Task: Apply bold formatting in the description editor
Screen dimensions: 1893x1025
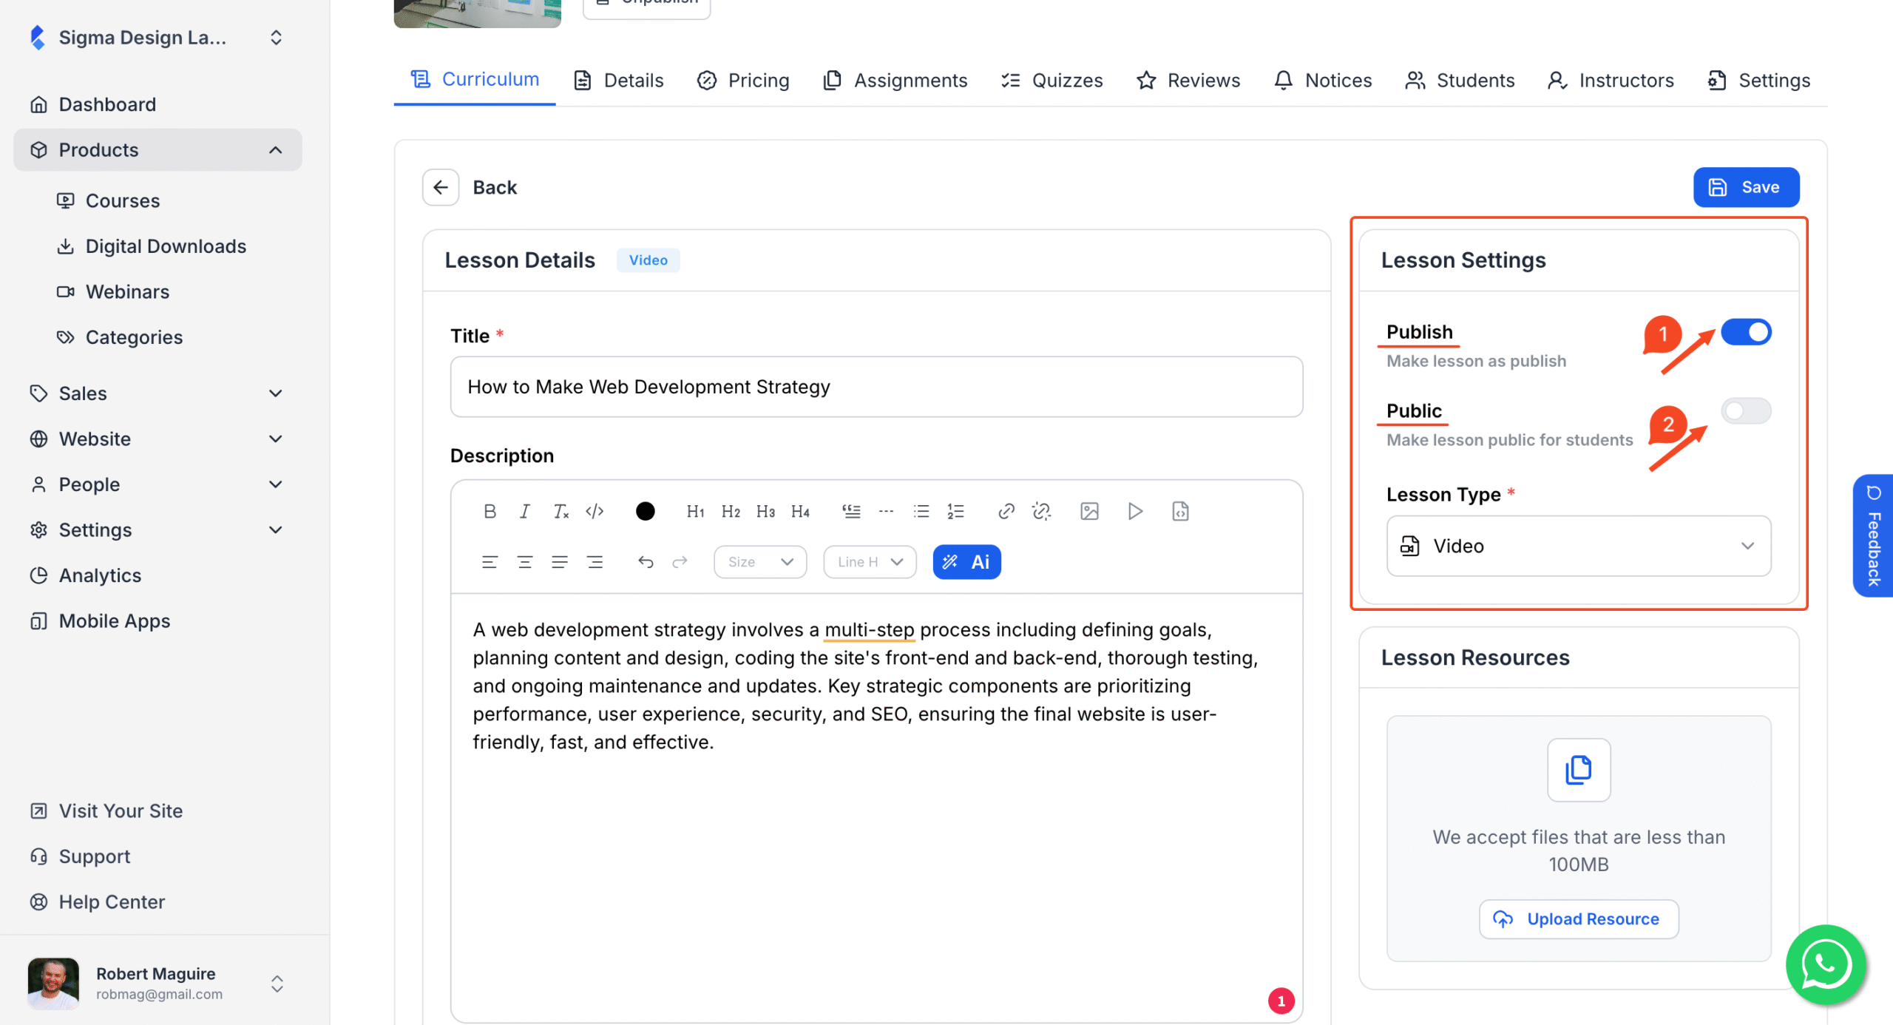Action: click(x=490, y=511)
